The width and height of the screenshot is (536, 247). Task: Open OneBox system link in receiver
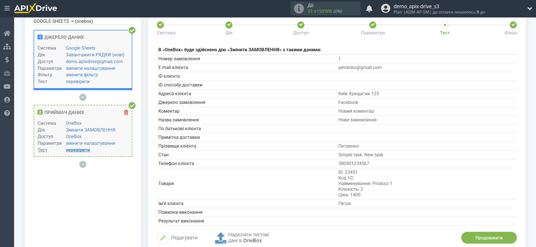pyautogui.click(x=74, y=123)
